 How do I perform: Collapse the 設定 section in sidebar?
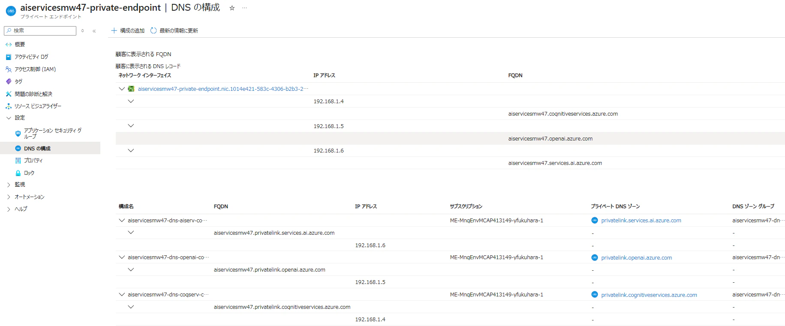(9, 118)
